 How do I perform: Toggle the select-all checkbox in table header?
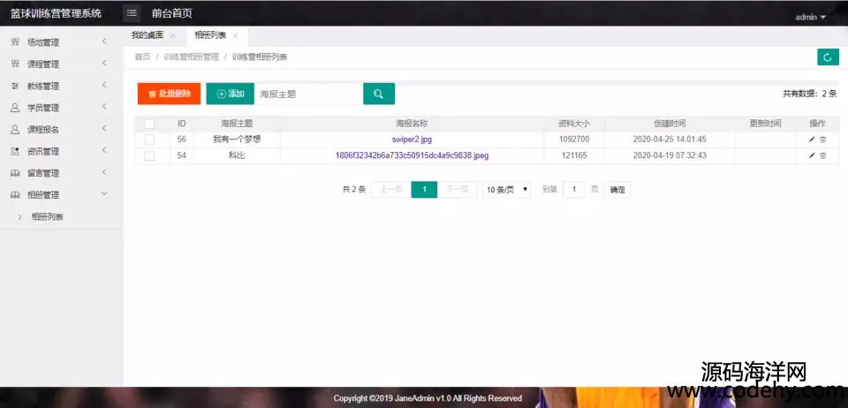click(149, 124)
